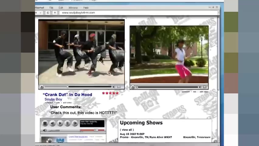
Task: Skip to next track in music player
Action: click(75, 123)
